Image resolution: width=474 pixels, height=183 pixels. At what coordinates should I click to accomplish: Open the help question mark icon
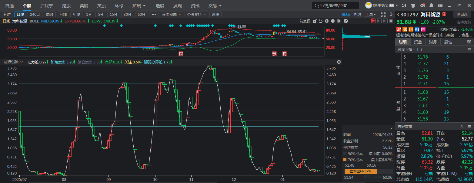345,21
